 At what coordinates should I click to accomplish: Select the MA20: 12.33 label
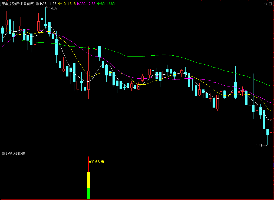pyautogui.click(x=86, y=4)
